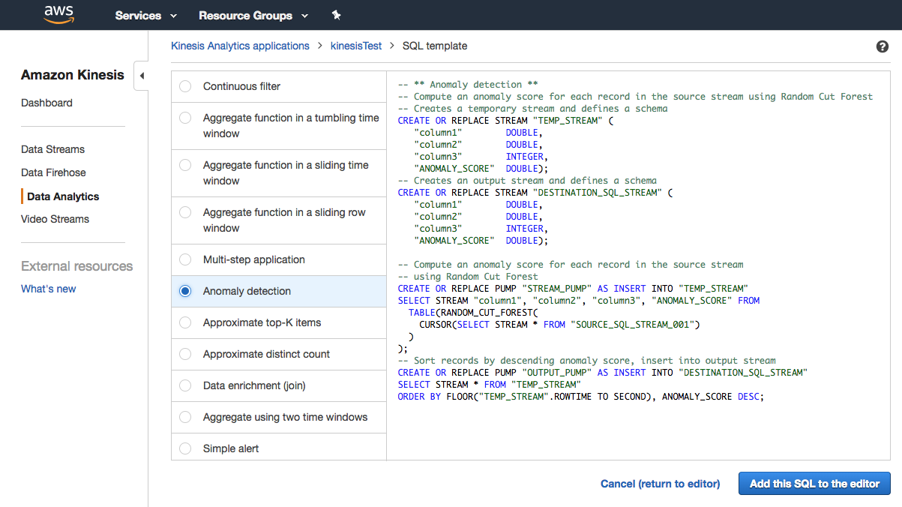Select the Continuous filter radio button
Screen dimensions: 902x507
coord(185,86)
